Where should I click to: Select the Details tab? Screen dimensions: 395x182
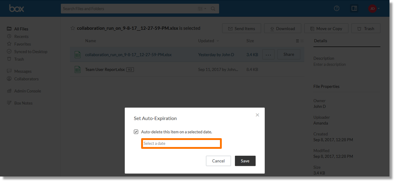[320, 41]
